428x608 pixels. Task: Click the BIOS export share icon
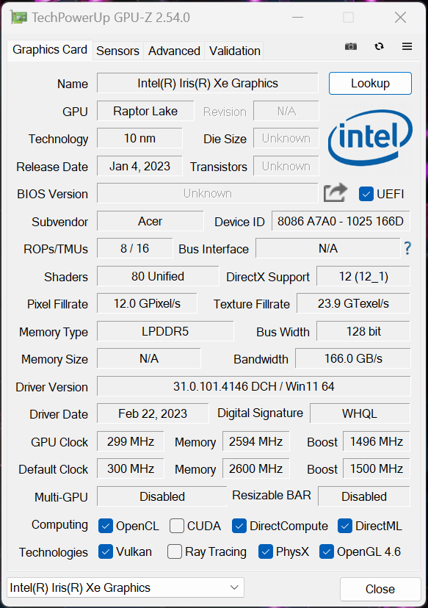pyautogui.click(x=335, y=192)
